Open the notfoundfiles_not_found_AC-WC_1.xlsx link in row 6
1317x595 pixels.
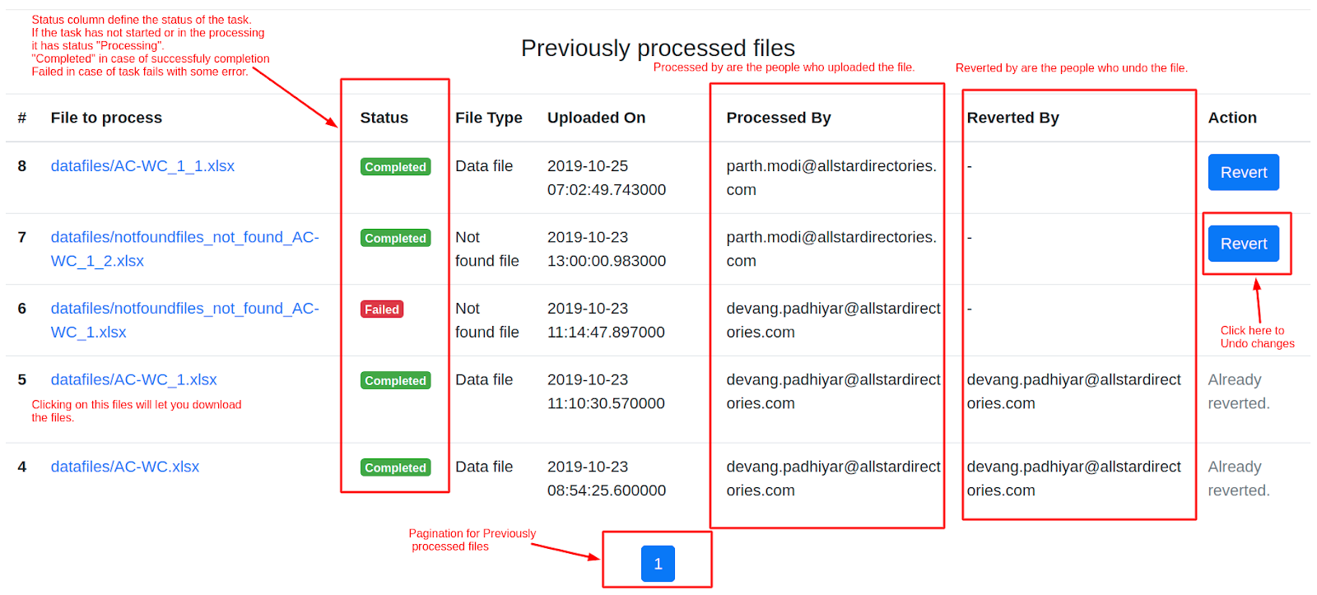coord(184,309)
